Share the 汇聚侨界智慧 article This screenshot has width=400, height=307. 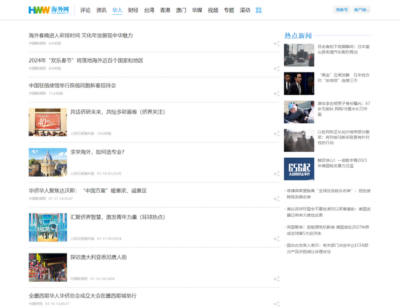click(x=276, y=238)
